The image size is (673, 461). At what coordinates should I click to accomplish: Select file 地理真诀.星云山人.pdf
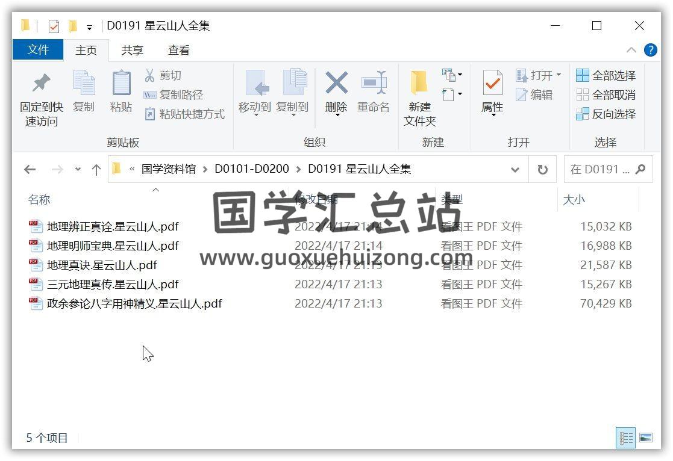click(x=102, y=265)
